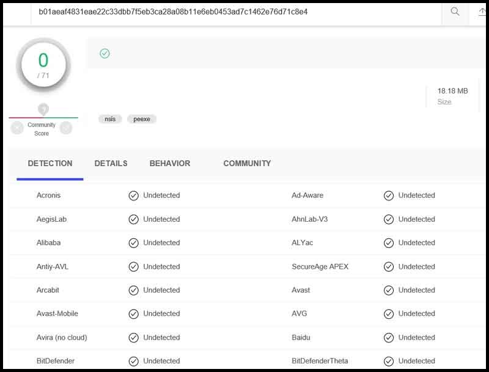This screenshot has height=372, width=489.
Task: Click the Baidu engine name
Action: click(301, 337)
